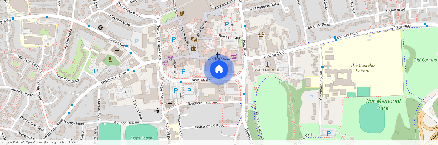
Task: Select the library book icon
Action: (x=182, y=14)
